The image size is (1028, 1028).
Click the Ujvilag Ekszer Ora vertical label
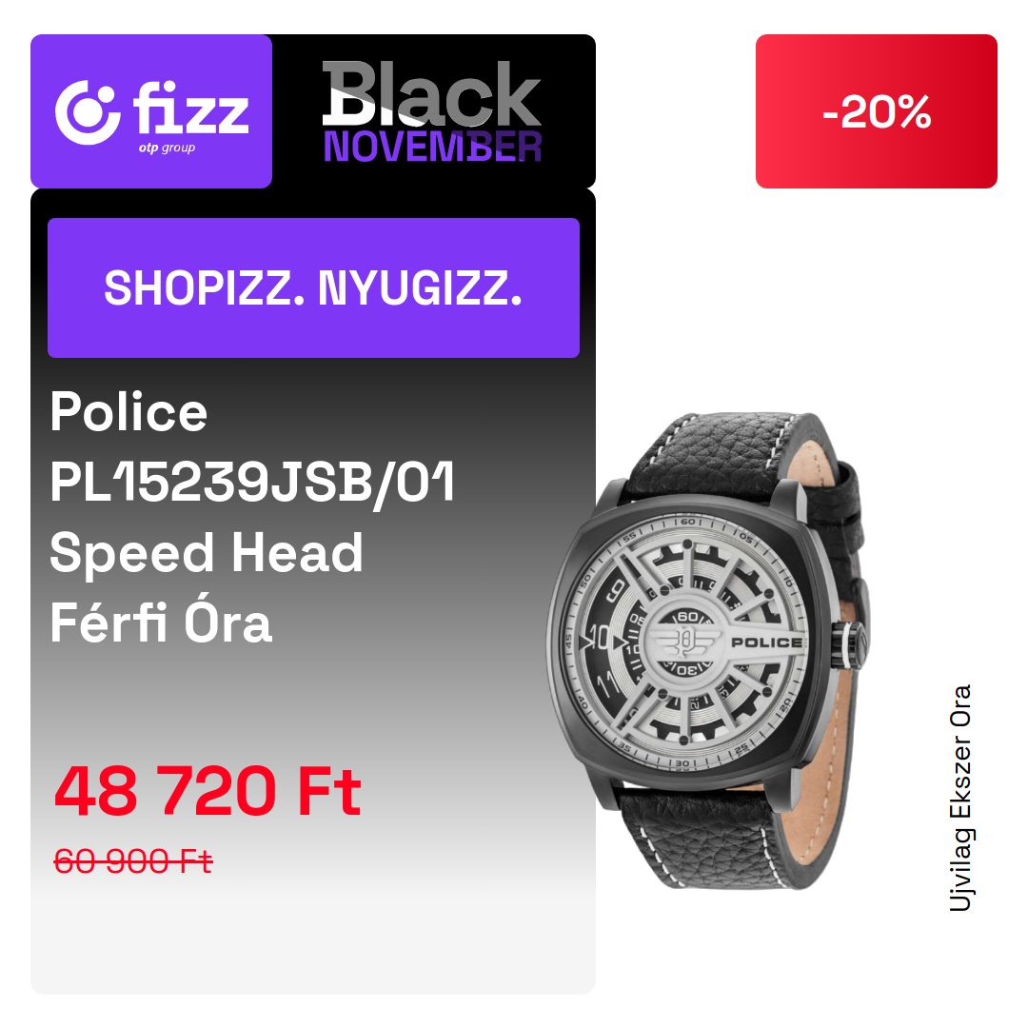coord(960,798)
